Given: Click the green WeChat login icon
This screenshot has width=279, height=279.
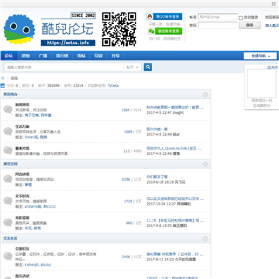Looking at the screenshot, I should coord(151,31).
